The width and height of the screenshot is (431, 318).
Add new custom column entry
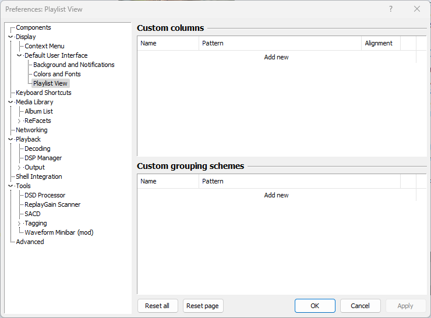[x=276, y=57]
